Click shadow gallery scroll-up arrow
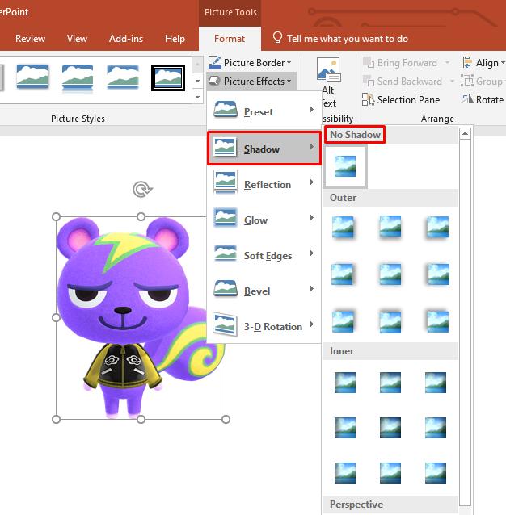This screenshot has width=506, height=515. tap(465, 134)
